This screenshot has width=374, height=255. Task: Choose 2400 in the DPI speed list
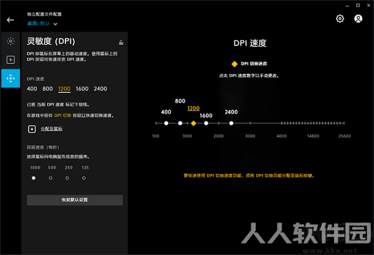coord(100,89)
